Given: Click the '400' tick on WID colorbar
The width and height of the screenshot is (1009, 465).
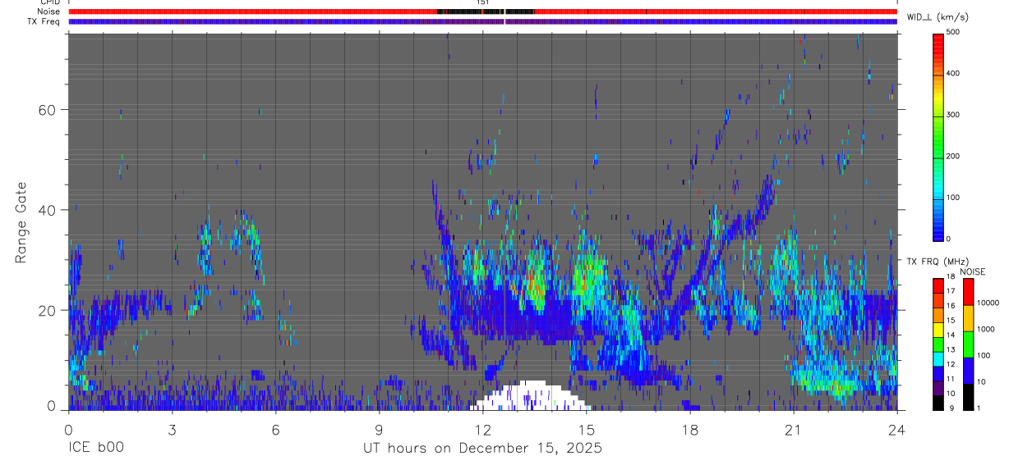Looking at the screenshot, I should point(953,74).
